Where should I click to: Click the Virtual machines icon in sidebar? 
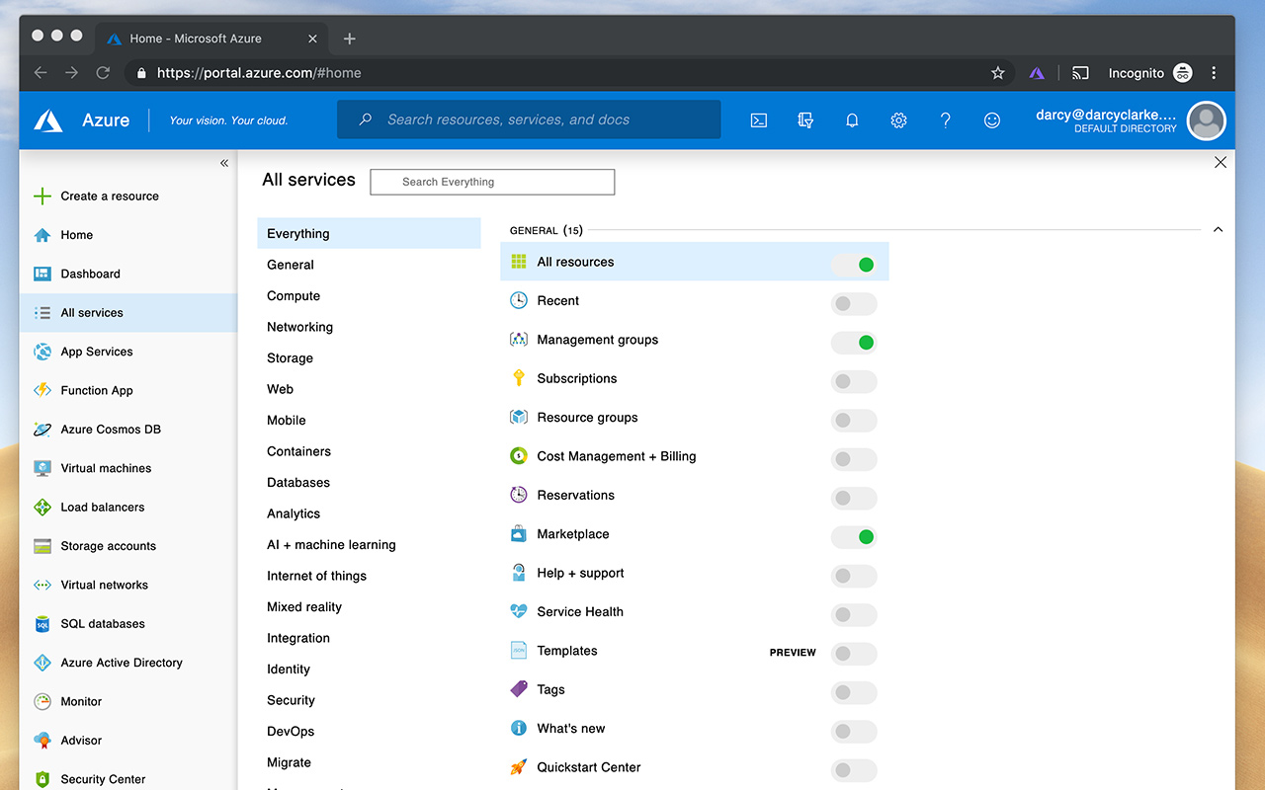click(x=42, y=468)
